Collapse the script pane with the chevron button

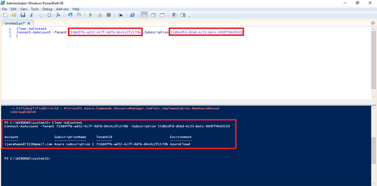(x=373, y=23)
